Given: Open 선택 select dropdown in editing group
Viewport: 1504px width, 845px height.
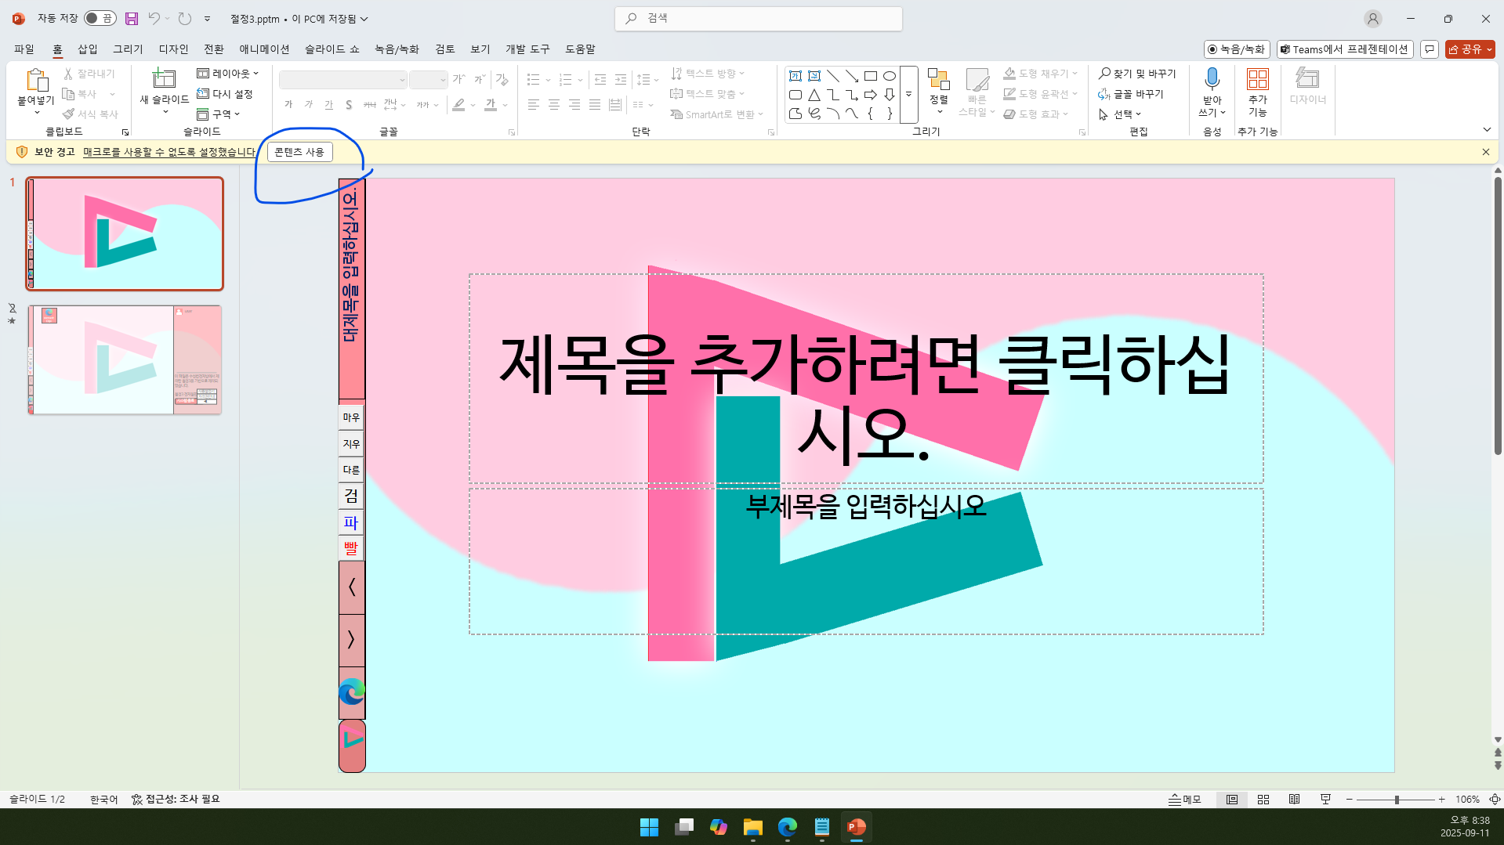Looking at the screenshot, I should pos(1120,114).
